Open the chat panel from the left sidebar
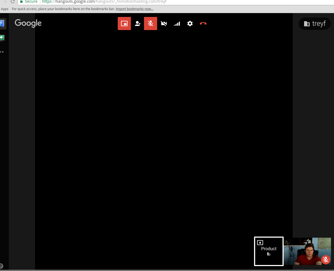Image resolution: width=334 pixels, height=271 pixels. (x=2, y=24)
